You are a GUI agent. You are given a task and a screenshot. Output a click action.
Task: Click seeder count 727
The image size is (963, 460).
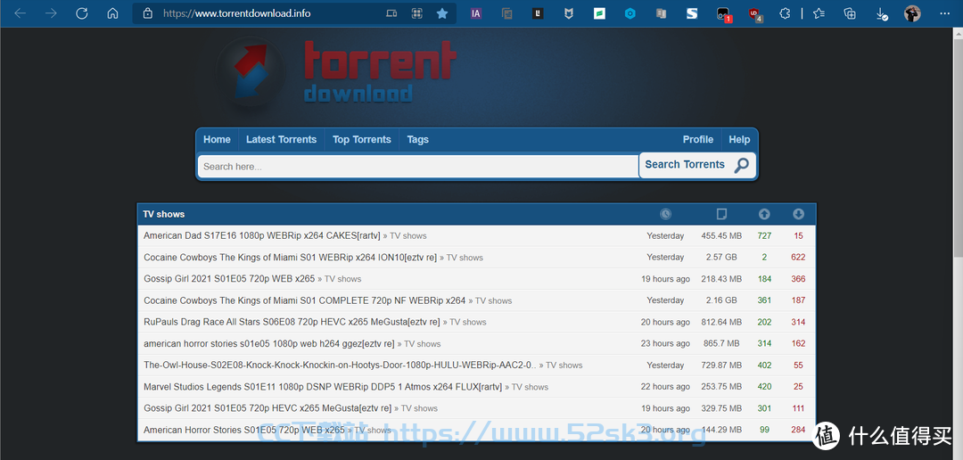pyautogui.click(x=764, y=236)
